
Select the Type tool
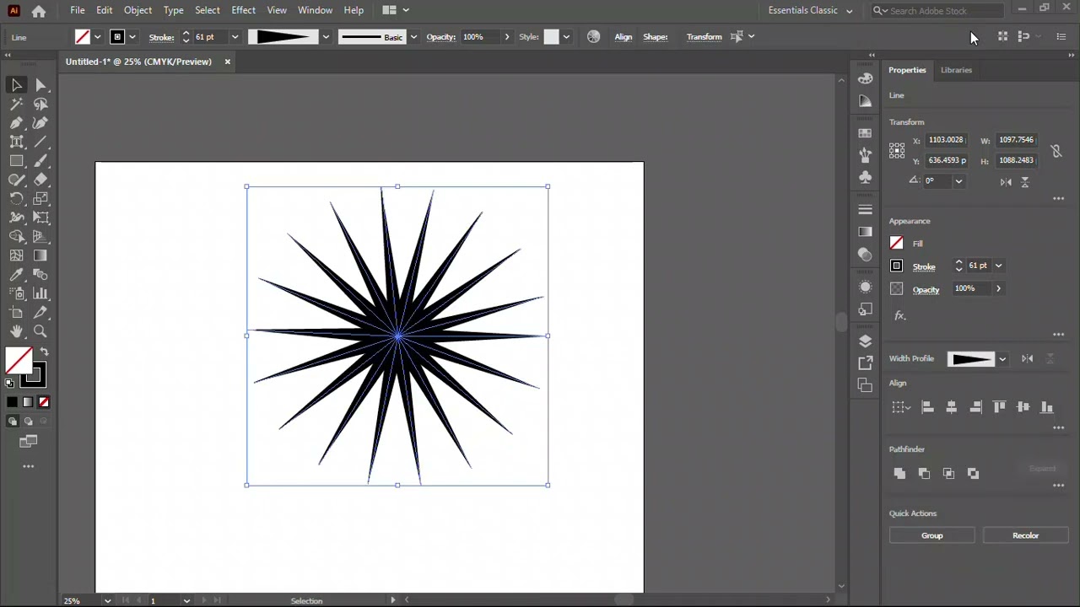tap(16, 142)
